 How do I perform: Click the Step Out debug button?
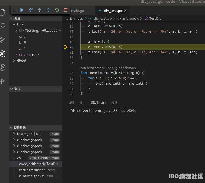click(48, 10)
